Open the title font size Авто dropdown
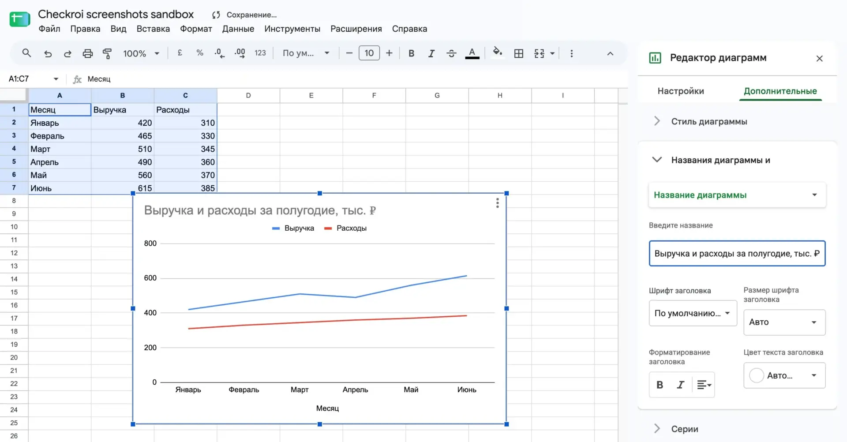The image size is (847, 442). (x=784, y=322)
